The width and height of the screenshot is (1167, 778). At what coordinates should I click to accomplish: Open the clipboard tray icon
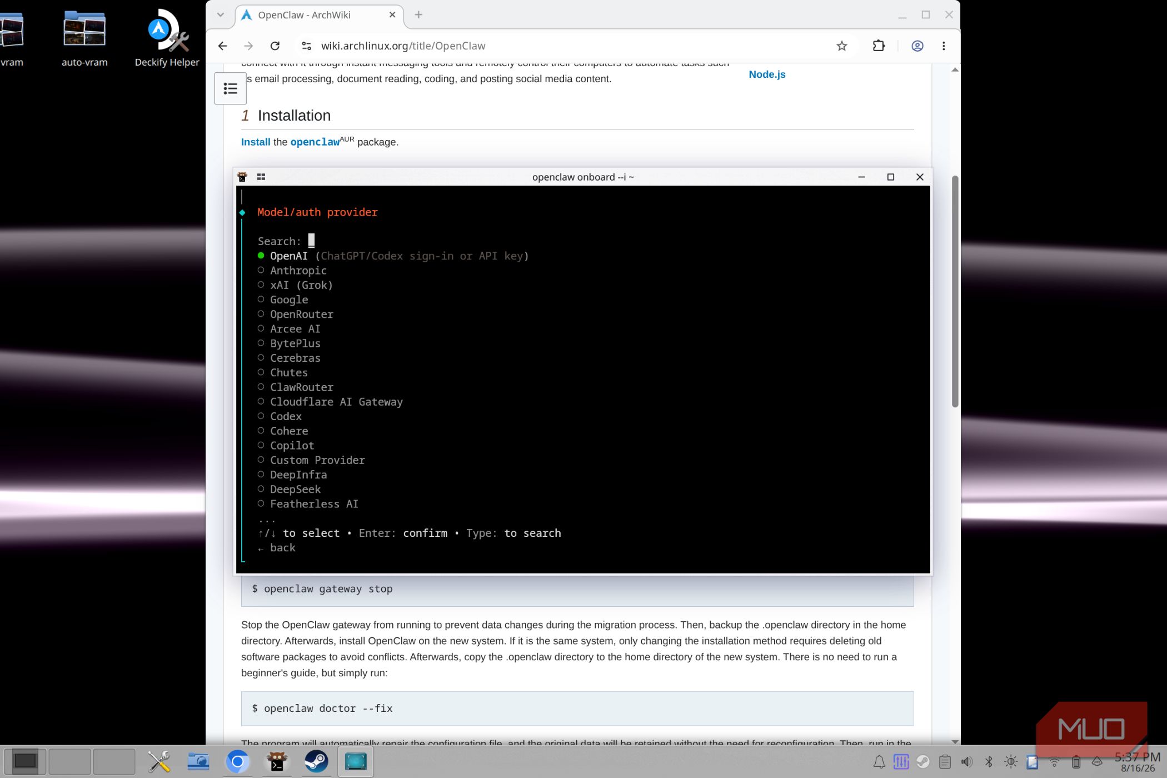click(945, 762)
